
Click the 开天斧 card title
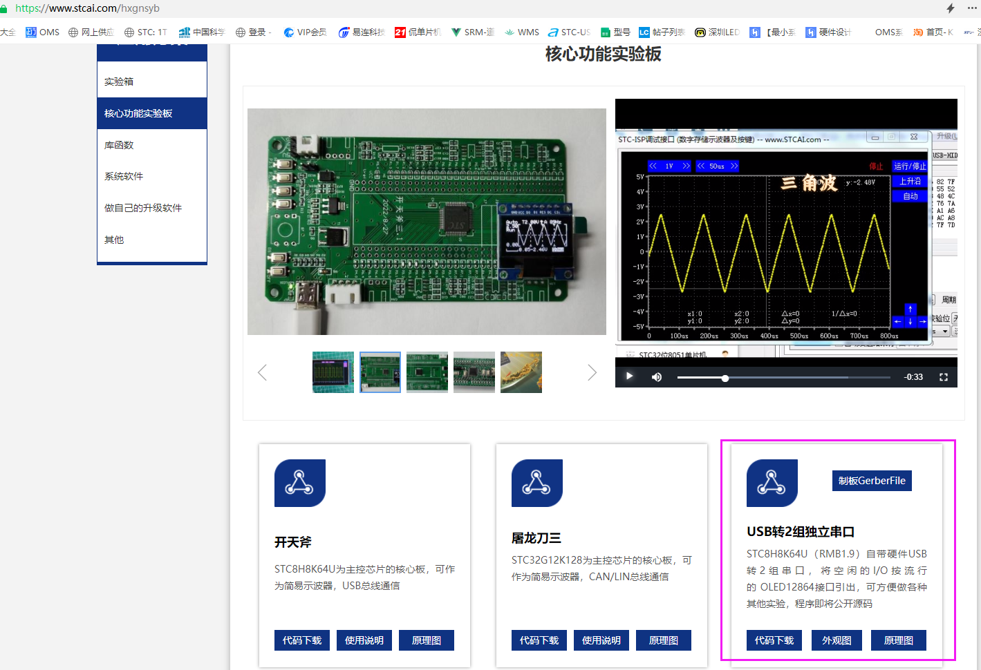tap(293, 542)
